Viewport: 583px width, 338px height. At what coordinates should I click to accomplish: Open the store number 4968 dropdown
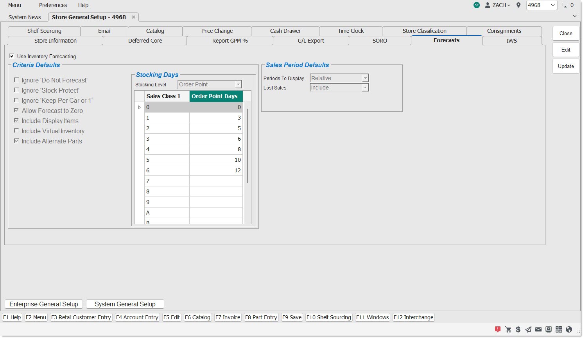click(x=553, y=5)
